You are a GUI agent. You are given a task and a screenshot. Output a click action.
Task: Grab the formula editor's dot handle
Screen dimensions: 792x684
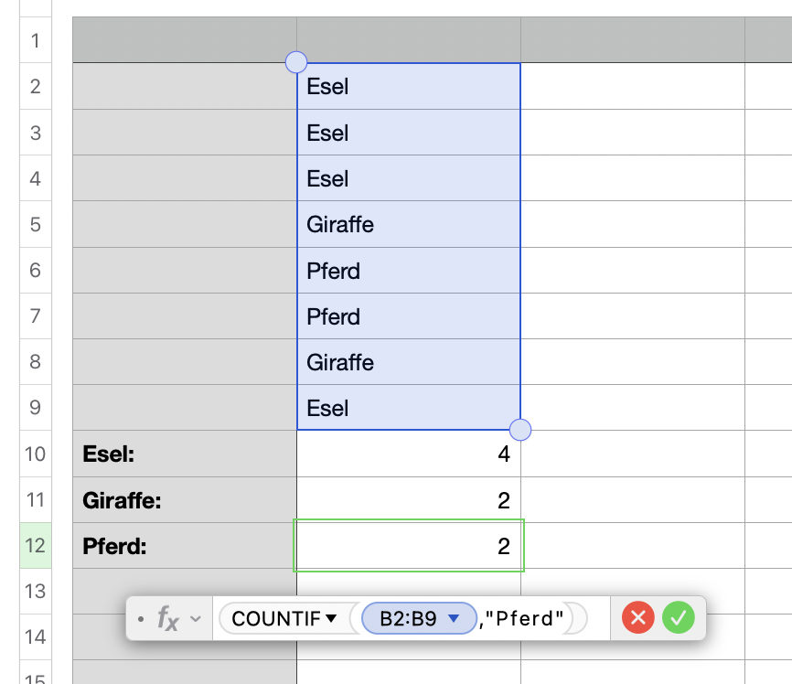click(x=140, y=619)
